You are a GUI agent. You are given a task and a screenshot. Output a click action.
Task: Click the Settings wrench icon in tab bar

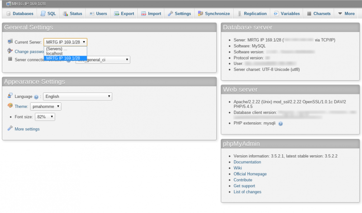tap(171, 14)
